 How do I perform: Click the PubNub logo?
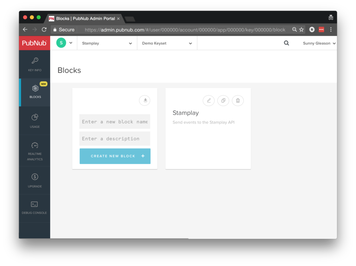point(34,43)
